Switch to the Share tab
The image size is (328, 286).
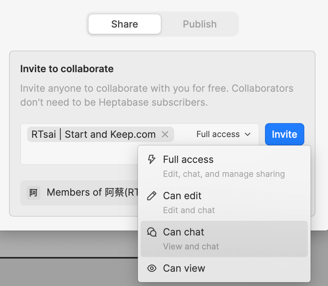tap(124, 24)
